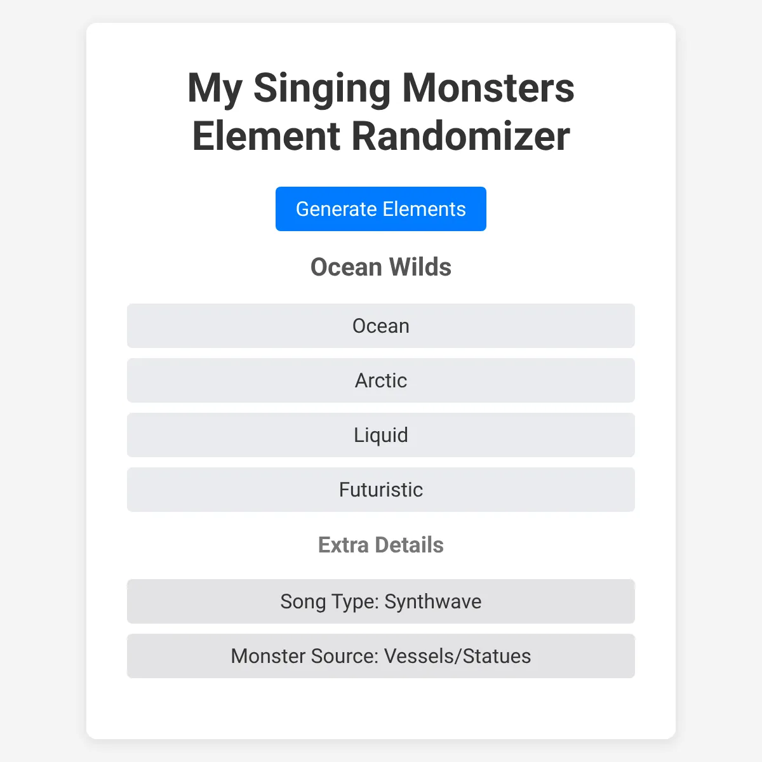Image resolution: width=762 pixels, height=762 pixels.
Task: Click the "Vessels/Statues" text in Monster Source
Action: [x=457, y=656]
